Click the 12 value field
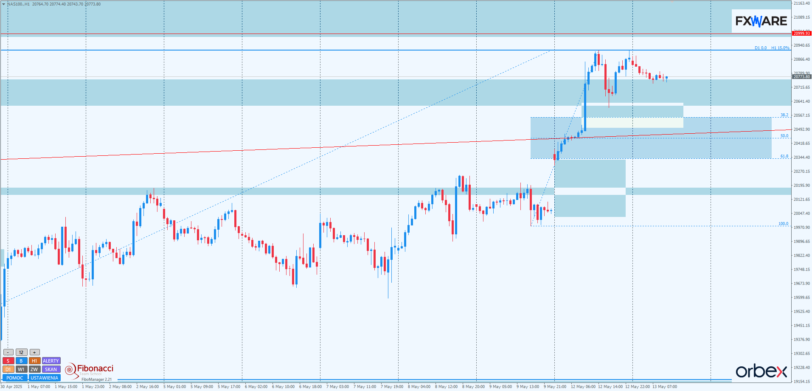812x391 pixels. pyautogui.click(x=21, y=352)
